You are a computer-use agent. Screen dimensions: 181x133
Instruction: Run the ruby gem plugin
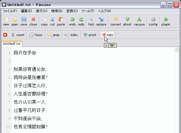(x=107, y=35)
